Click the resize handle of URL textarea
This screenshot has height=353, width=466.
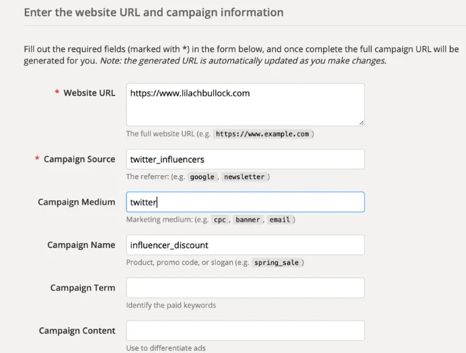click(x=361, y=122)
